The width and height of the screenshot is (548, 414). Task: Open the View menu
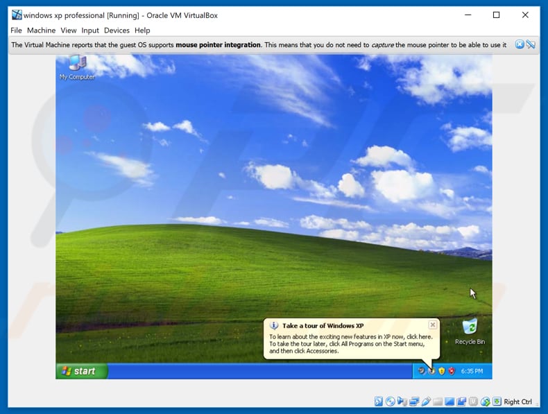click(69, 31)
